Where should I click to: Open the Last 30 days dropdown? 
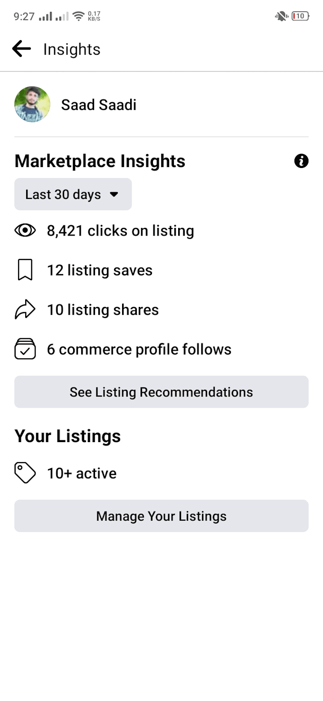[73, 194]
